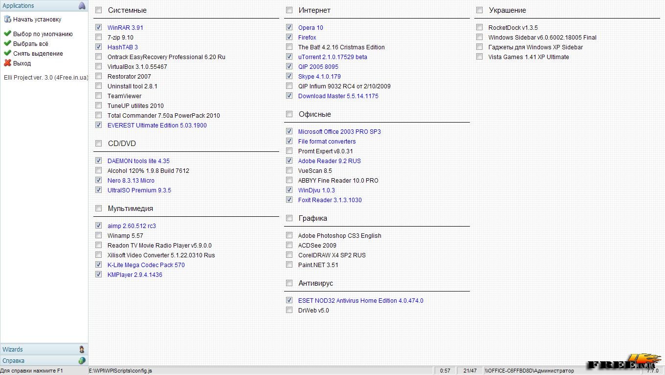Uncheck K-Lite Mega Codec Pack 570
Viewport: 665px width, 375px height.
[99, 265]
